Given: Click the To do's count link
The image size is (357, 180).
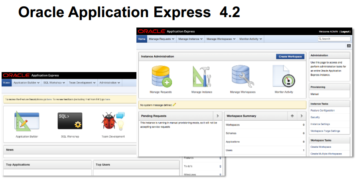Looking at the screenshot, I should pyautogui.click(x=220, y=166).
